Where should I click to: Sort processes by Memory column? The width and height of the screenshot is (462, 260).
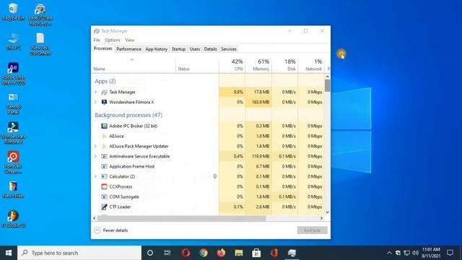click(258, 65)
